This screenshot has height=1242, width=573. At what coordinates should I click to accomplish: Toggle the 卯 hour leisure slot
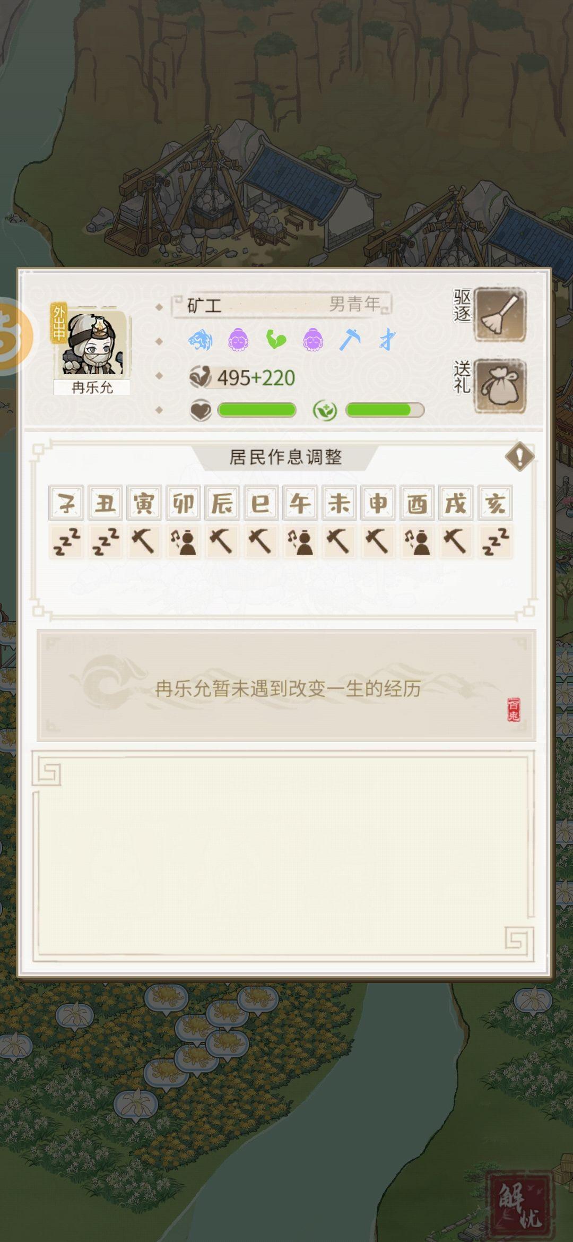(183, 542)
